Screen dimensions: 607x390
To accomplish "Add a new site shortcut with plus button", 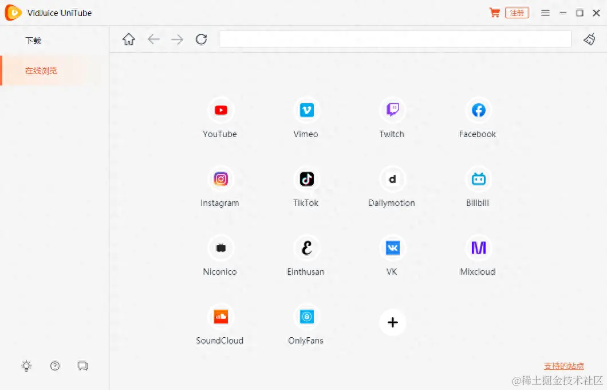I will tap(392, 322).
